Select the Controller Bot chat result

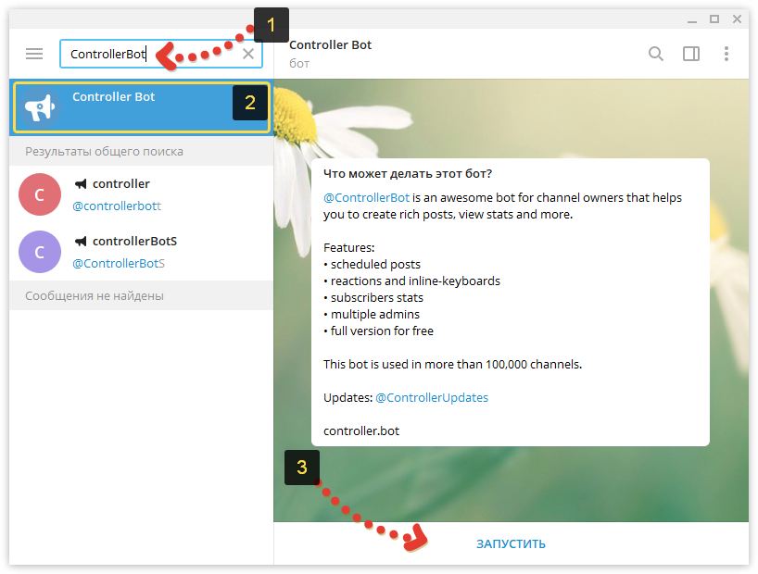(x=141, y=107)
